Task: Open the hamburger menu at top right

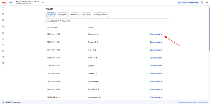Action: tap(207, 3)
